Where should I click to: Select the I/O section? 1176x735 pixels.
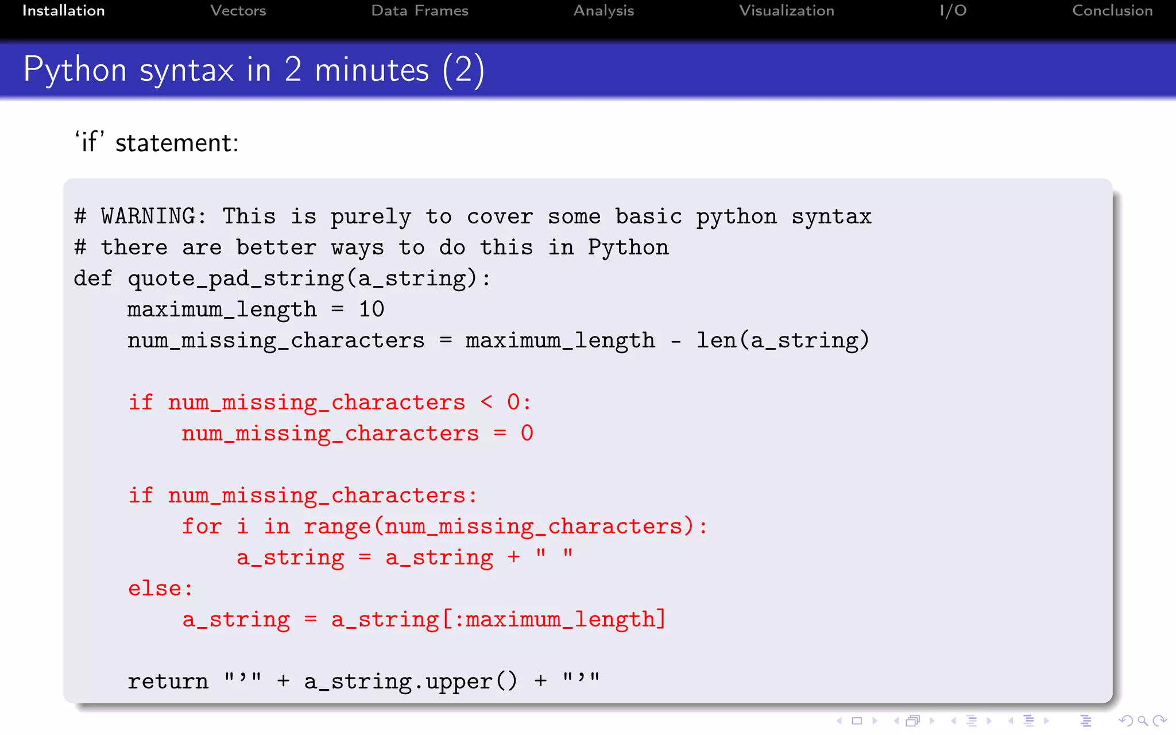(x=953, y=10)
